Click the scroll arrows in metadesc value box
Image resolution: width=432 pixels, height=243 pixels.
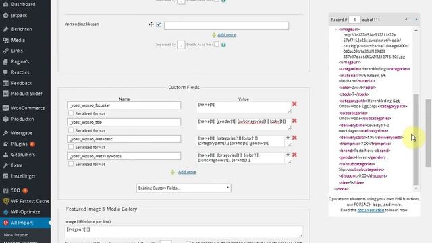click(x=288, y=138)
